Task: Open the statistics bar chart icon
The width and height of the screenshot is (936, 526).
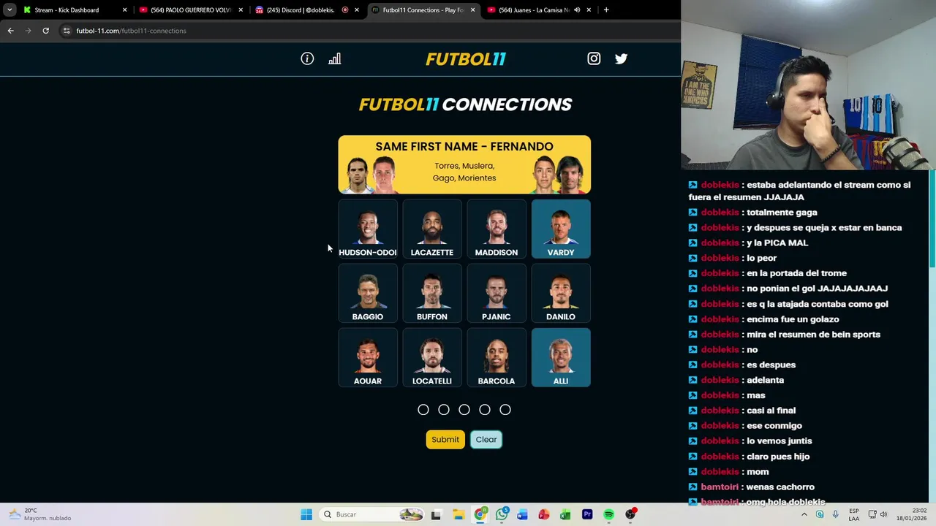Action: pos(335,59)
